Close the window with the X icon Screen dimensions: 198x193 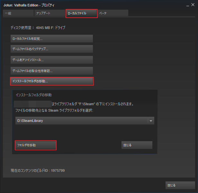point(193,5)
